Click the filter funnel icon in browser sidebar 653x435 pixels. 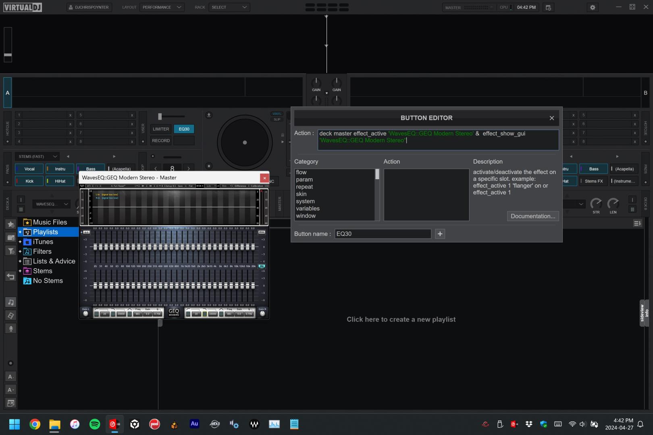[11, 251]
